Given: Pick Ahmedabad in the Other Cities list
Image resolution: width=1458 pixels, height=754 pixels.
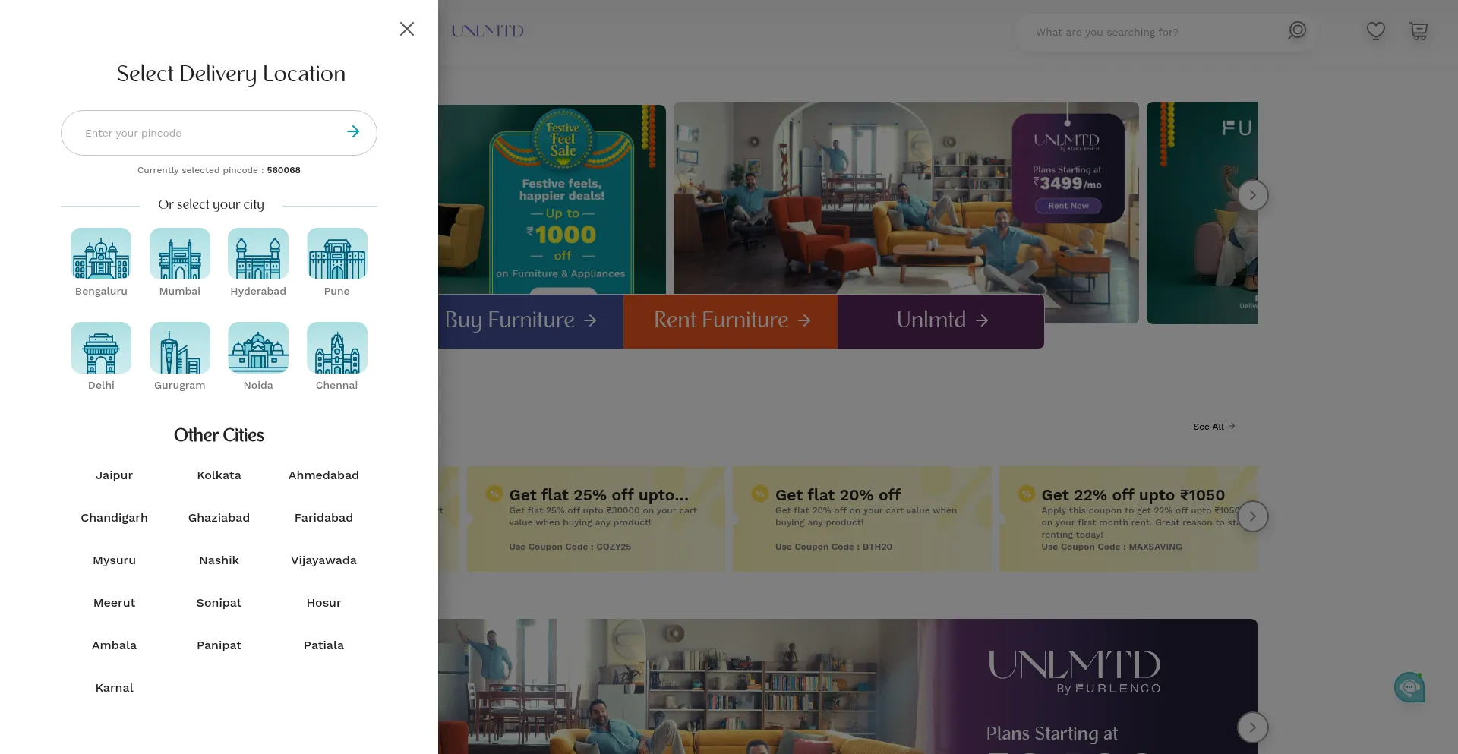Looking at the screenshot, I should point(323,475).
